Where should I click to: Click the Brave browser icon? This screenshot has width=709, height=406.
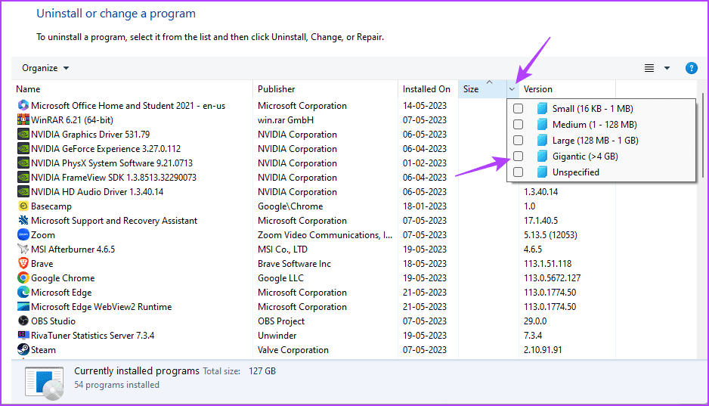coord(23,264)
